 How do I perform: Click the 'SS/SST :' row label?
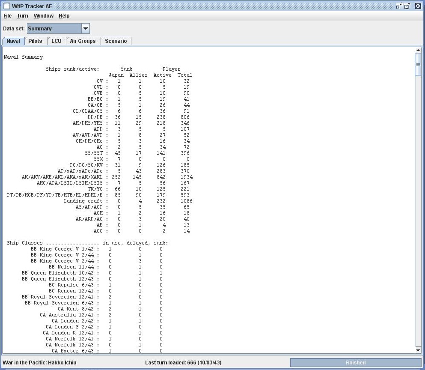coord(96,153)
